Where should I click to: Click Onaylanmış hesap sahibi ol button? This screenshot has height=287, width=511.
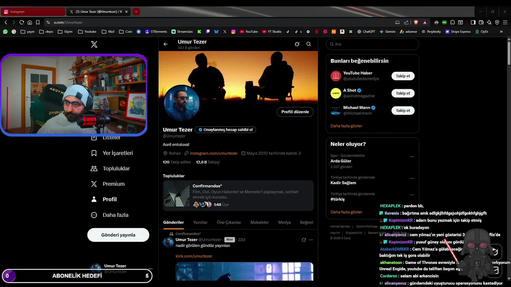coord(226,130)
